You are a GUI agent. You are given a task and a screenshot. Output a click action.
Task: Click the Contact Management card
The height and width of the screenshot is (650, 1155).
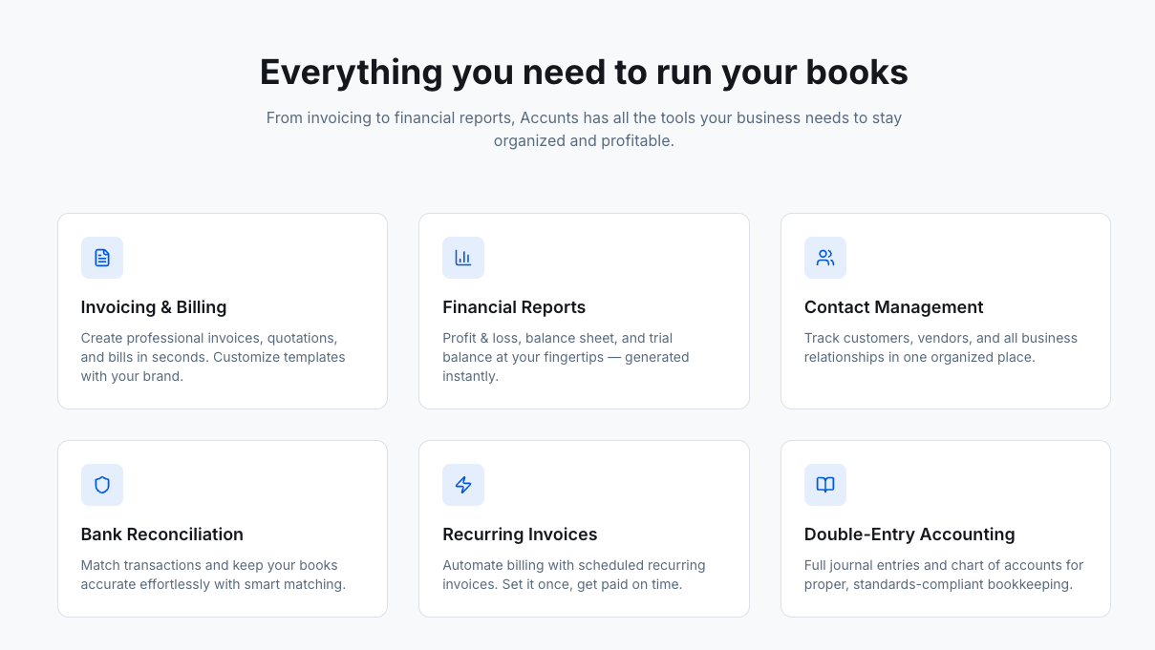tap(945, 310)
